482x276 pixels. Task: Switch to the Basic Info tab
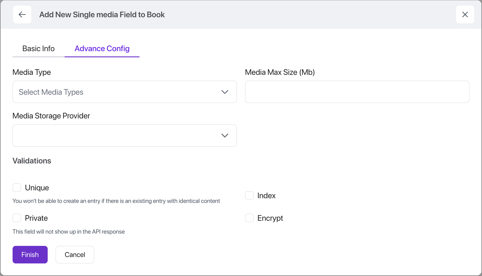tap(38, 49)
